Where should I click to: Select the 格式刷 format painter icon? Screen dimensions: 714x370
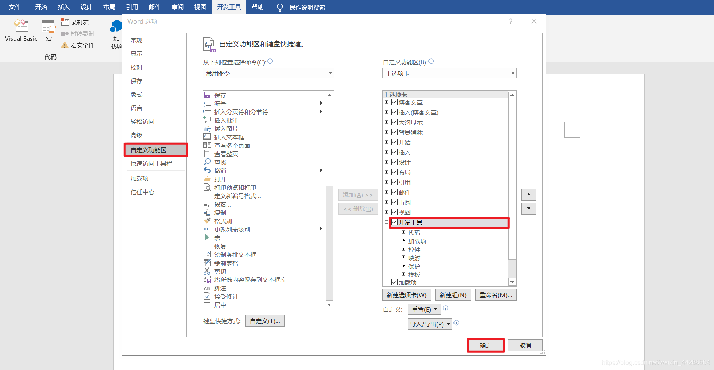click(207, 221)
